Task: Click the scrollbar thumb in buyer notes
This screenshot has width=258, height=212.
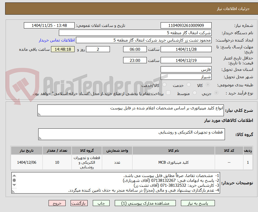Action: 14,180
